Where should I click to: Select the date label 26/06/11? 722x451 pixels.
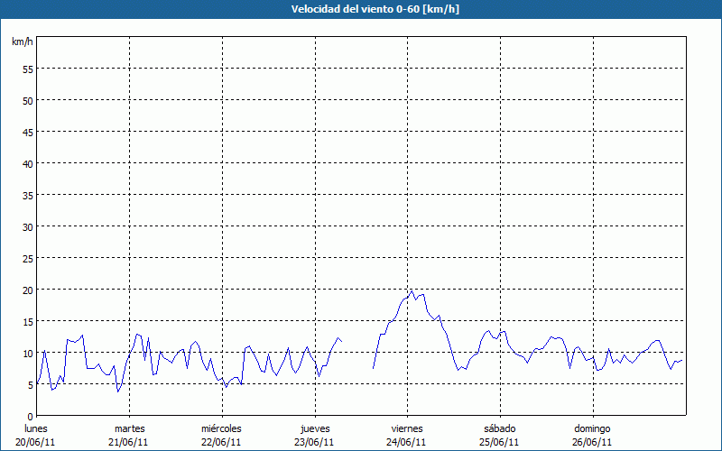592,442
